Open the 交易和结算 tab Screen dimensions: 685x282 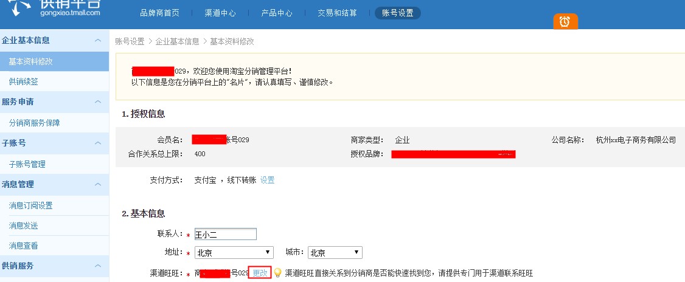click(x=337, y=13)
